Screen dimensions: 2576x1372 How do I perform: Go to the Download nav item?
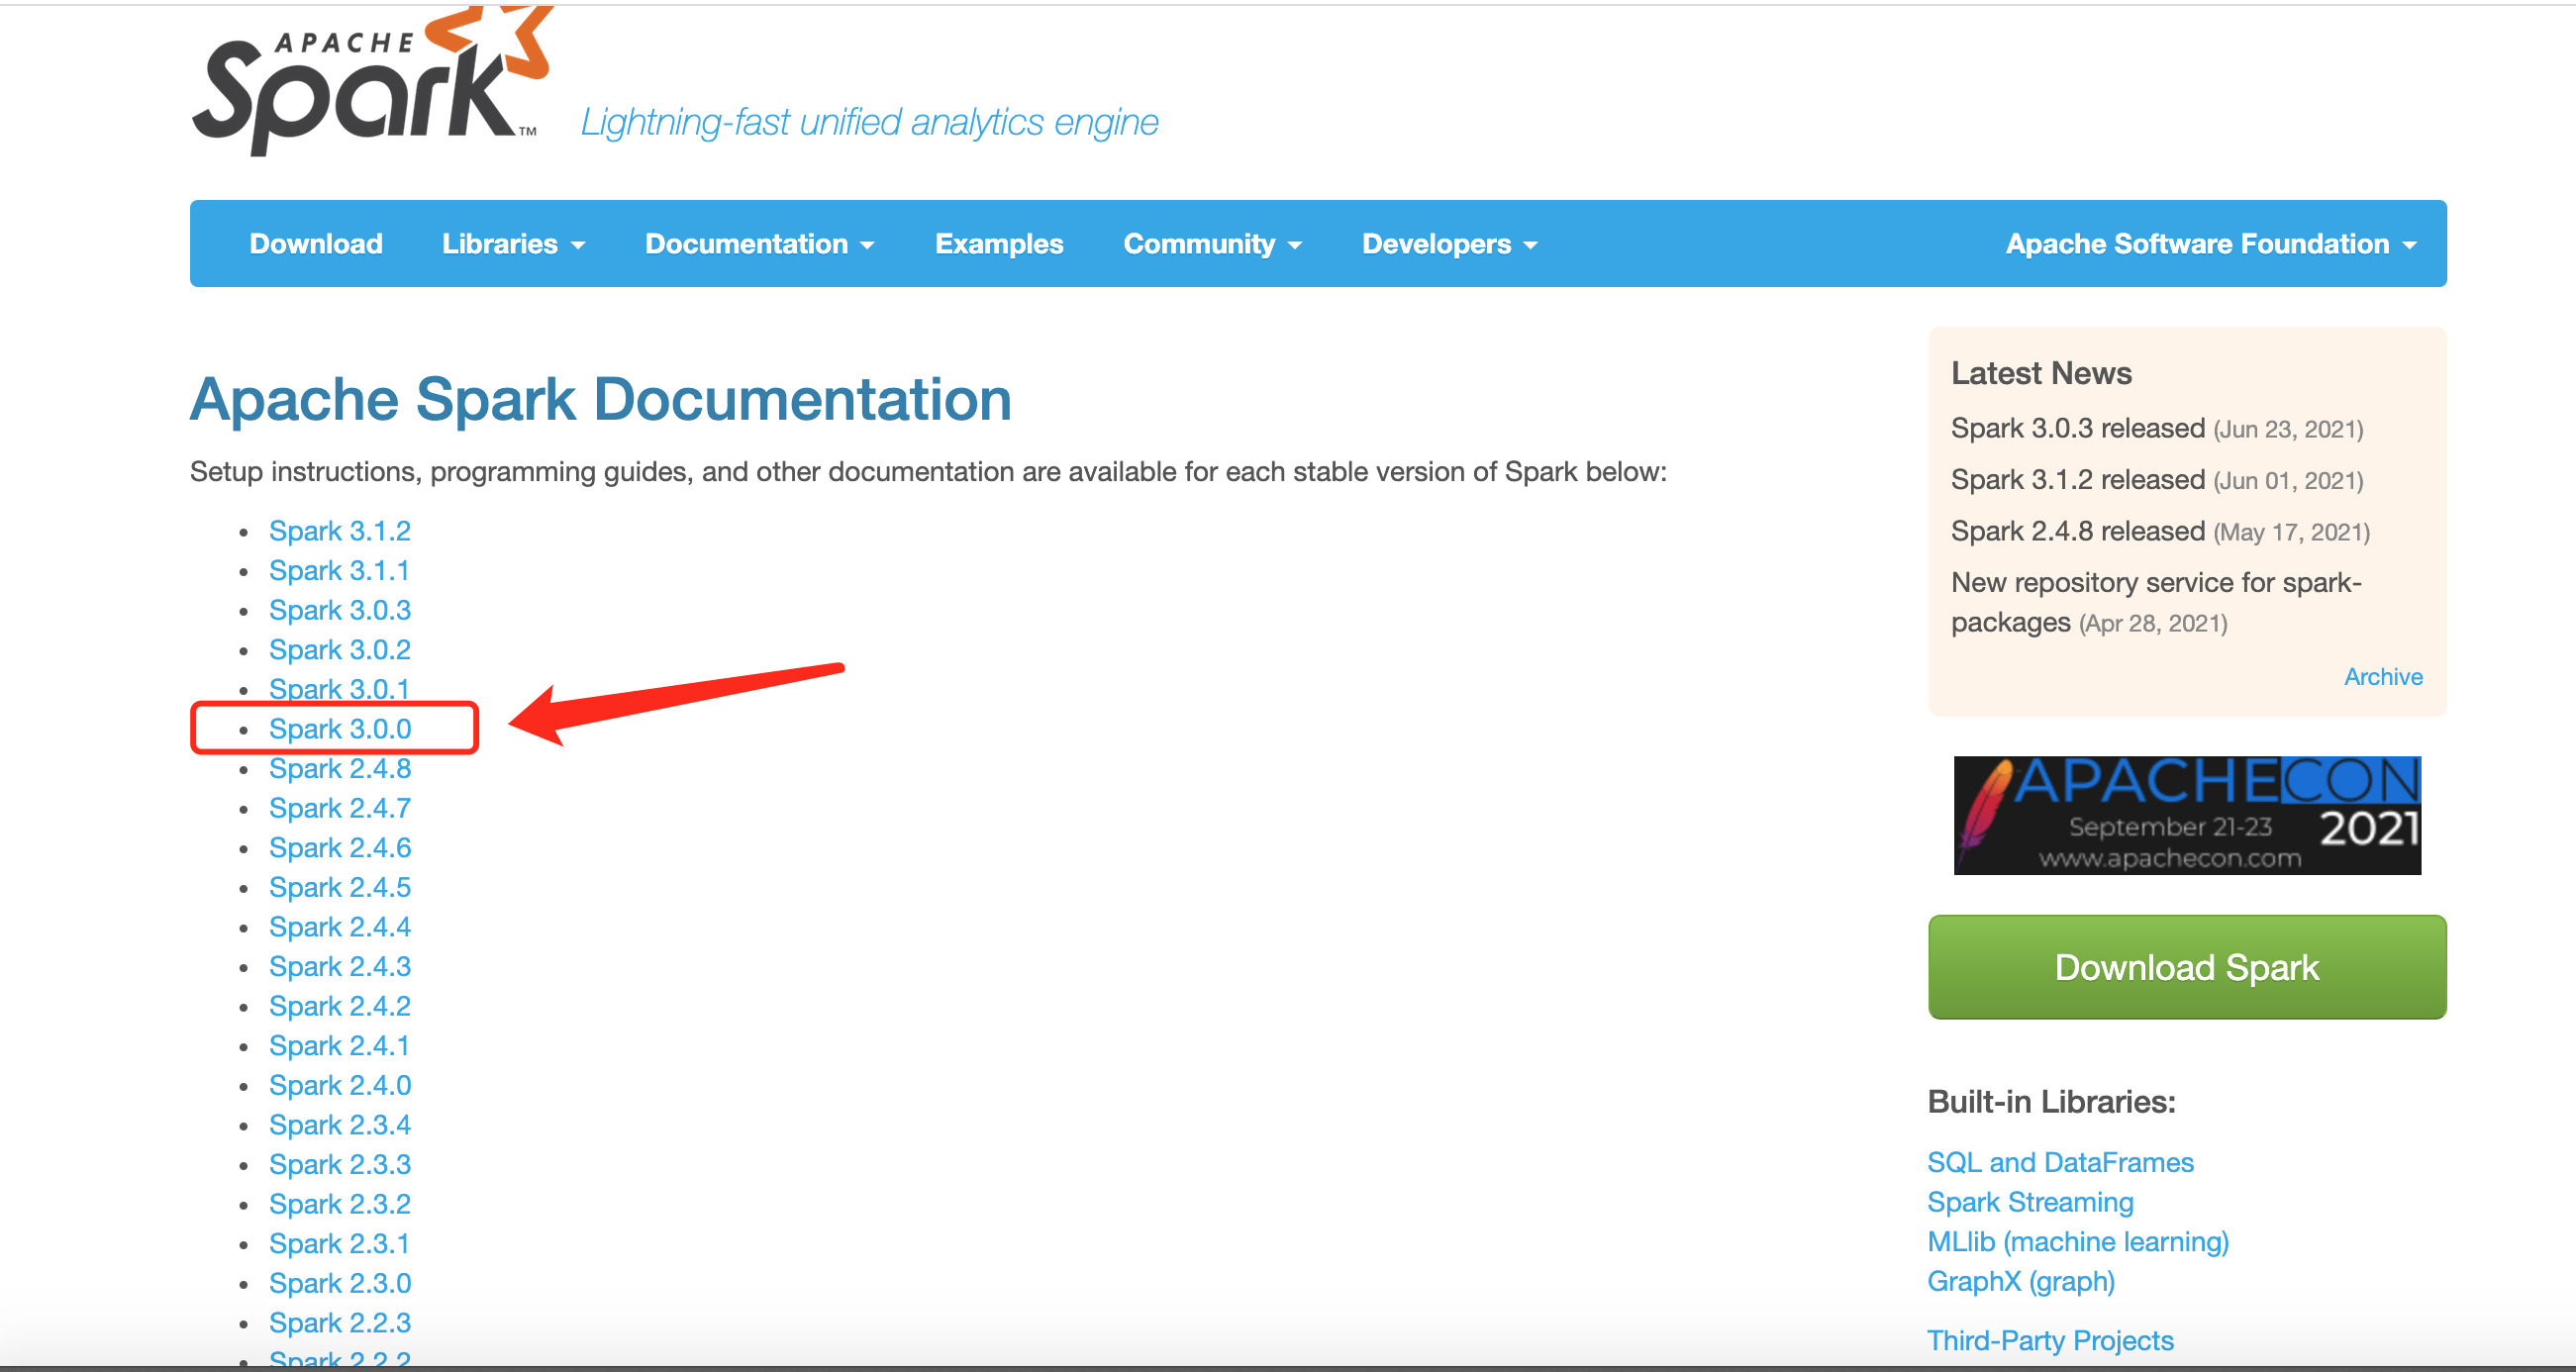(316, 244)
